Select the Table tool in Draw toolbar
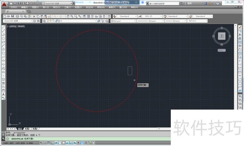The width and height of the screenshot is (244, 146). click(3, 91)
